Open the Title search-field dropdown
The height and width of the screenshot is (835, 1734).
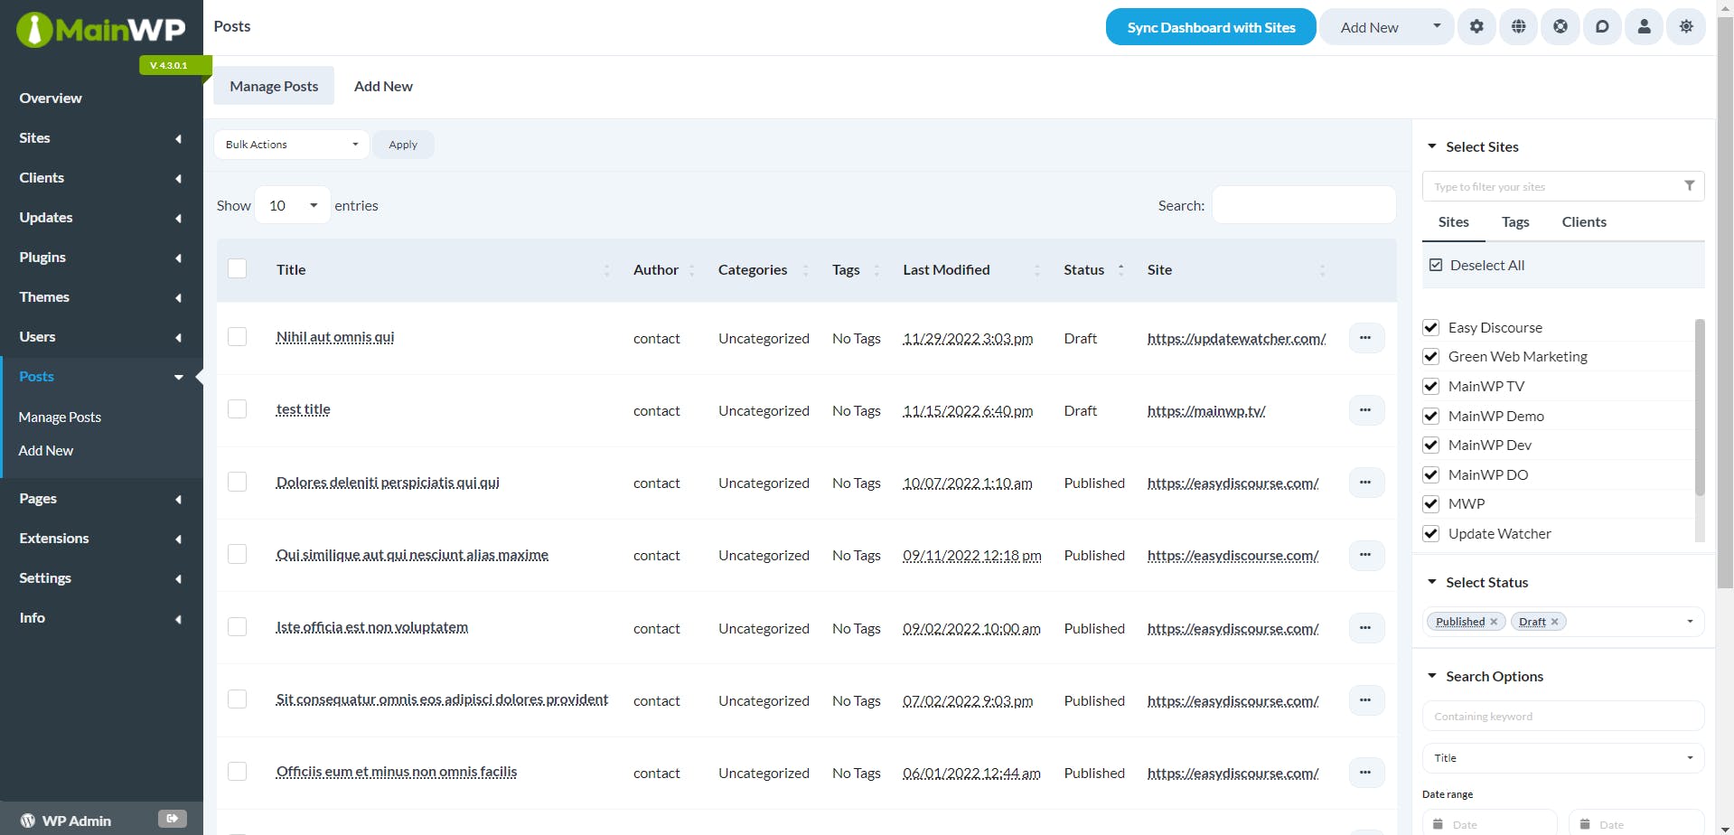pos(1563,758)
